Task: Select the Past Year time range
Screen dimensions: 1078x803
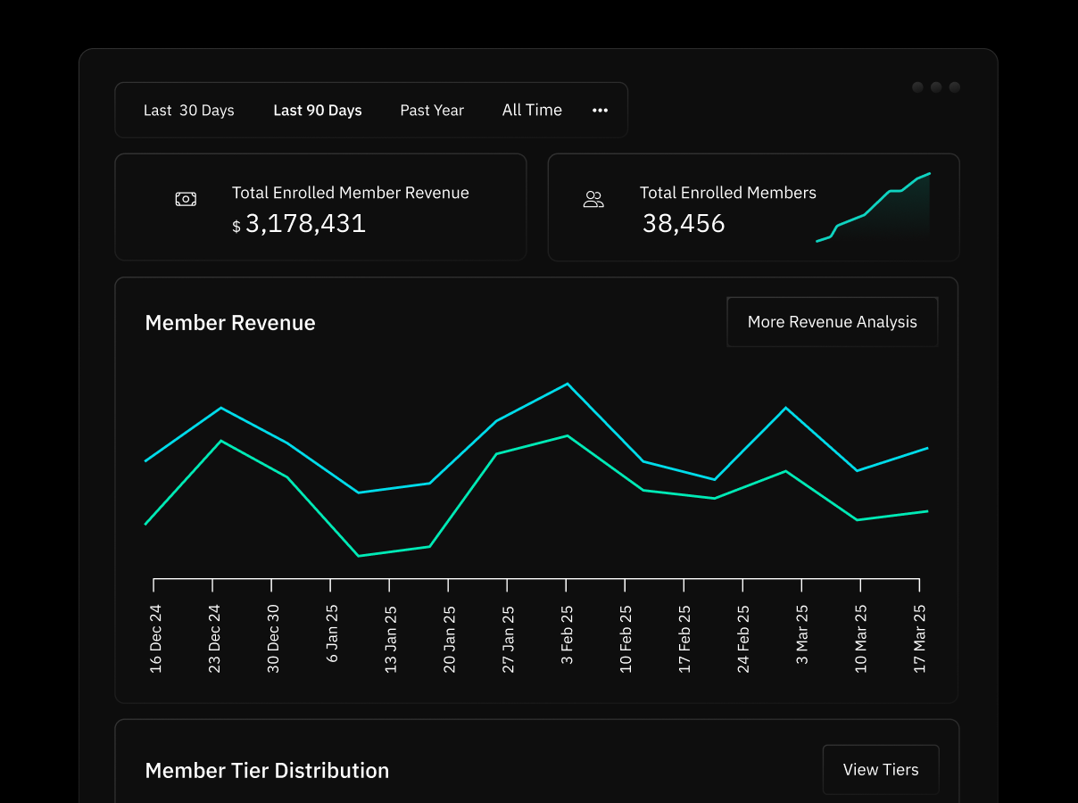Action: [432, 110]
